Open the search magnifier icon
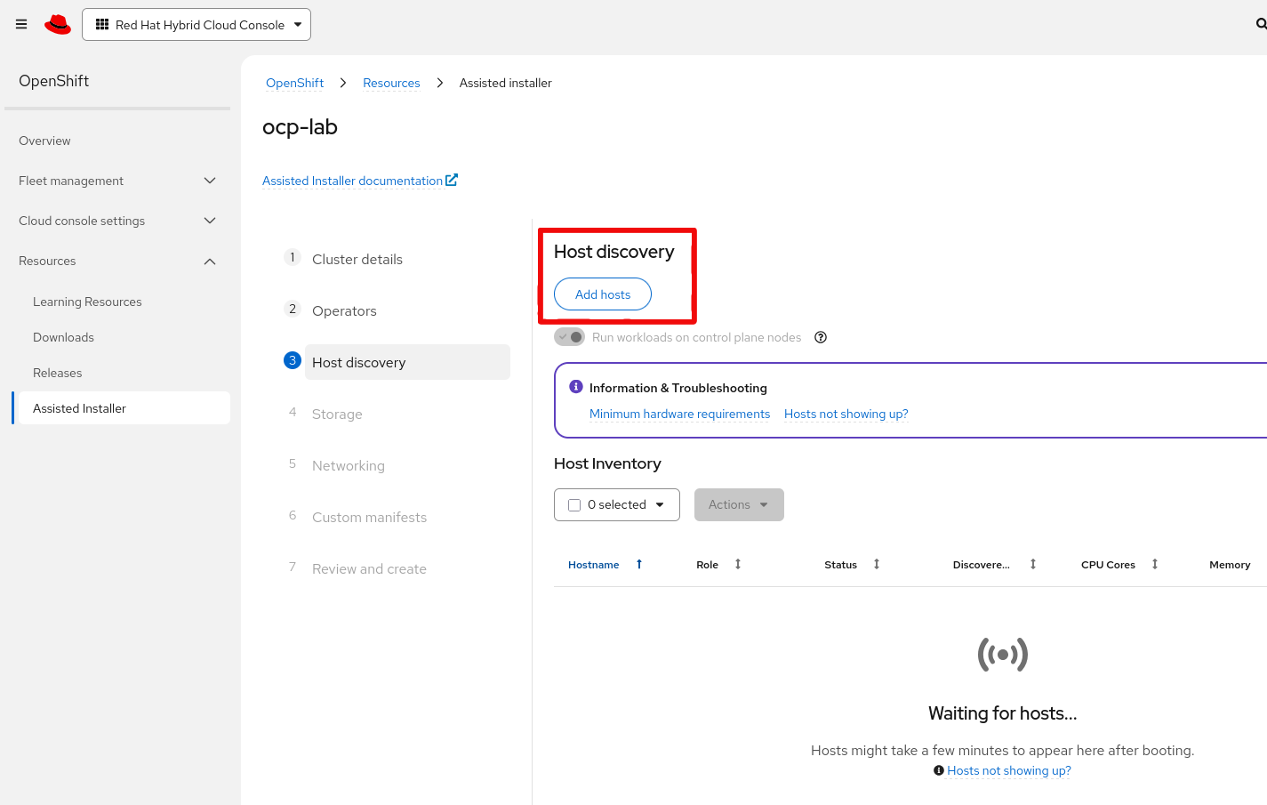The height and width of the screenshot is (805, 1267). pos(1261,24)
